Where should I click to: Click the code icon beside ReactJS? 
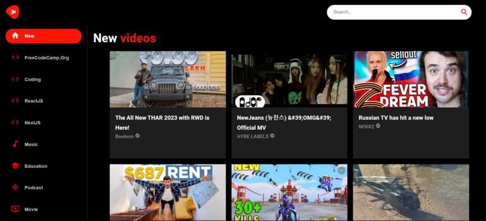point(15,101)
